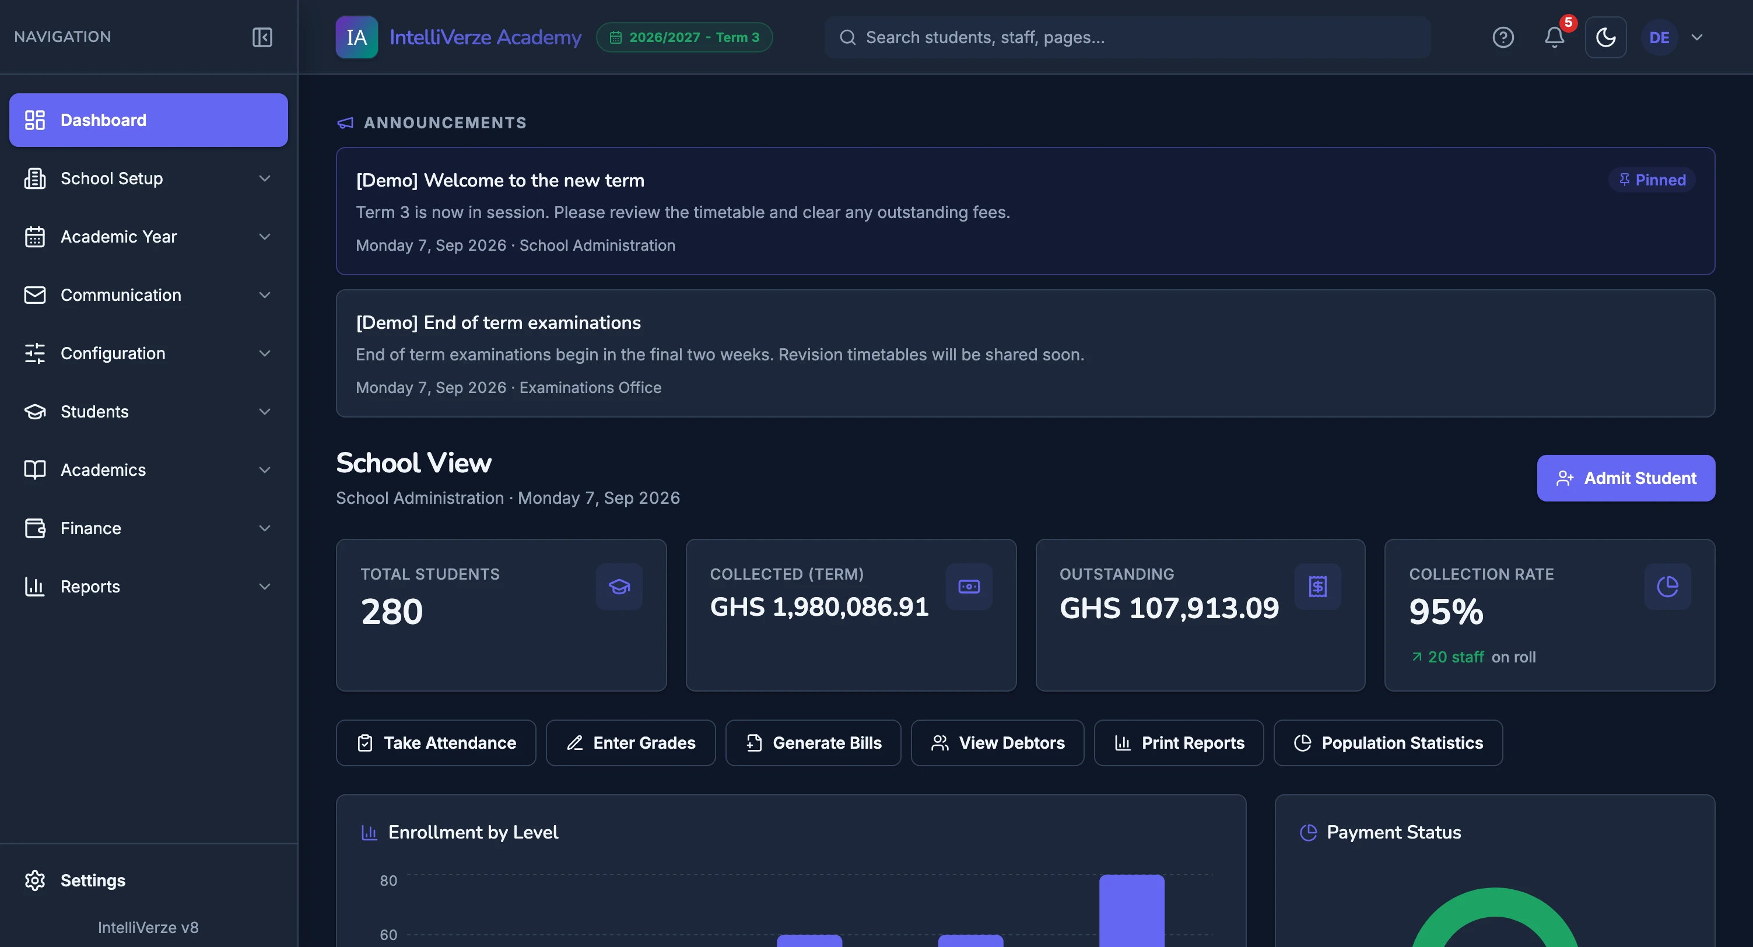Open Configuration menu item
The width and height of the screenshot is (1753, 947).
pyautogui.click(x=148, y=353)
